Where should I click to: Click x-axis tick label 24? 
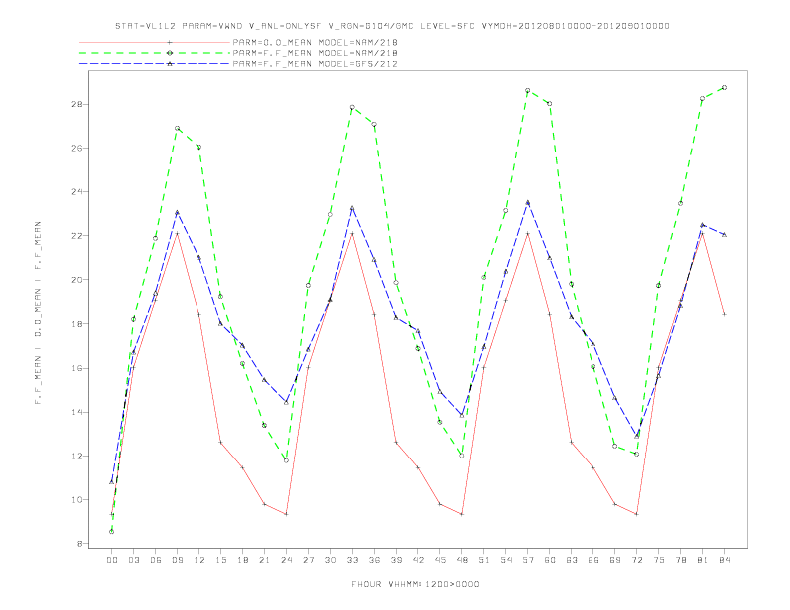coord(286,560)
